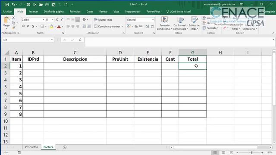Click the Ajustar texto button
Viewport: 276px width, 155px height.
tap(103, 20)
